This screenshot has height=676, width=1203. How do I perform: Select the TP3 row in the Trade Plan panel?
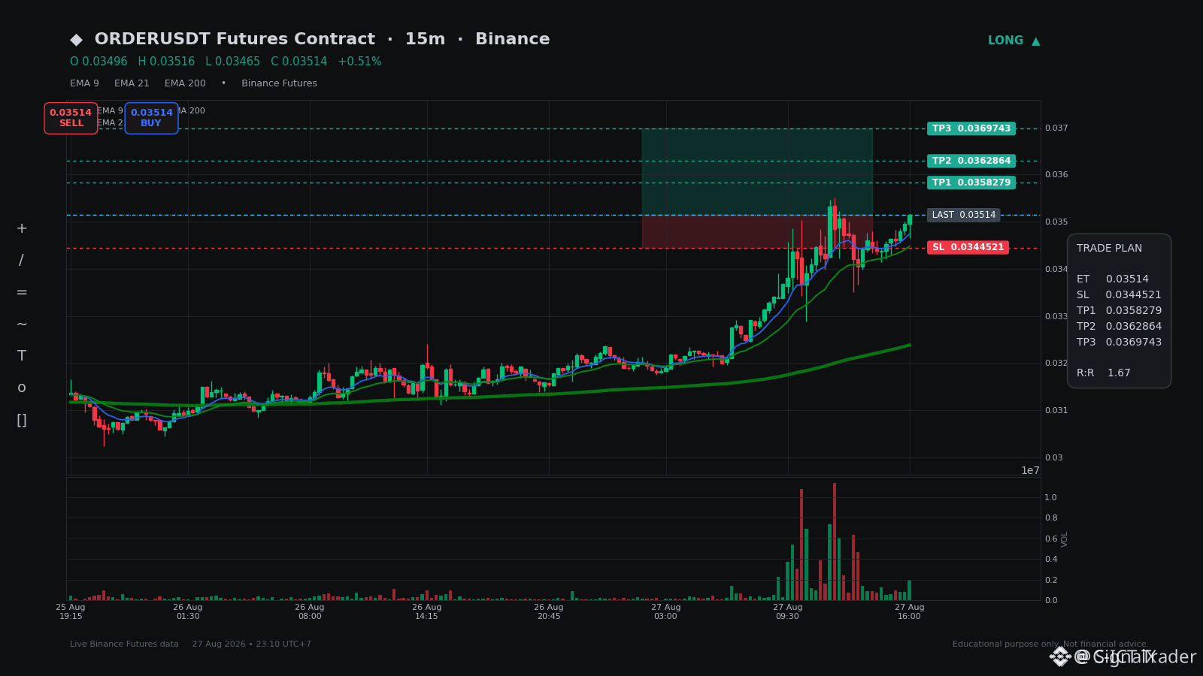coord(1119,343)
